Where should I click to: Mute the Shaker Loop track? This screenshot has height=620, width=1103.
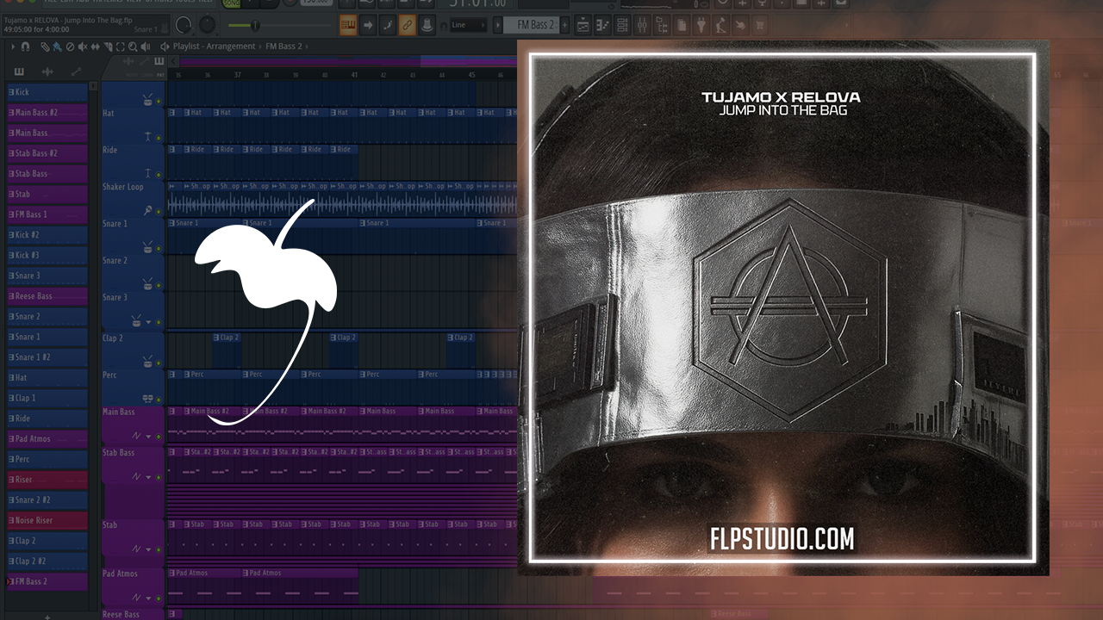(159, 208)
